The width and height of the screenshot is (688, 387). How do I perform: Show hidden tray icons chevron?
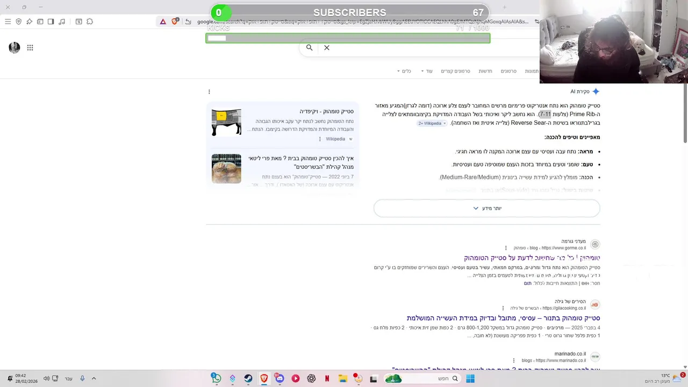[94, 378]
